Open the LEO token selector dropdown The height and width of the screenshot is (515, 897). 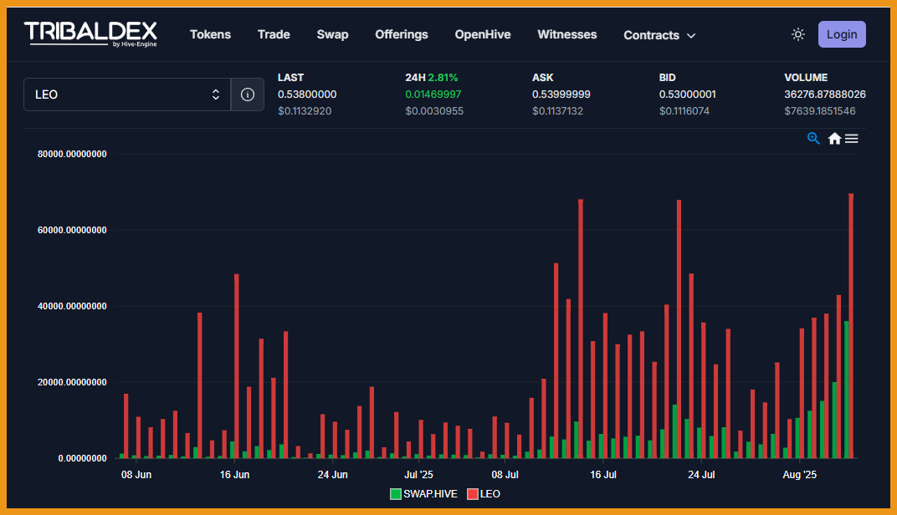click(x=127, y=94)
